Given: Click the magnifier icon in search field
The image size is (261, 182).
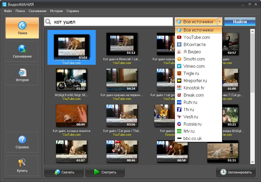Looking at the screenshot, I should tap(48, 22).
